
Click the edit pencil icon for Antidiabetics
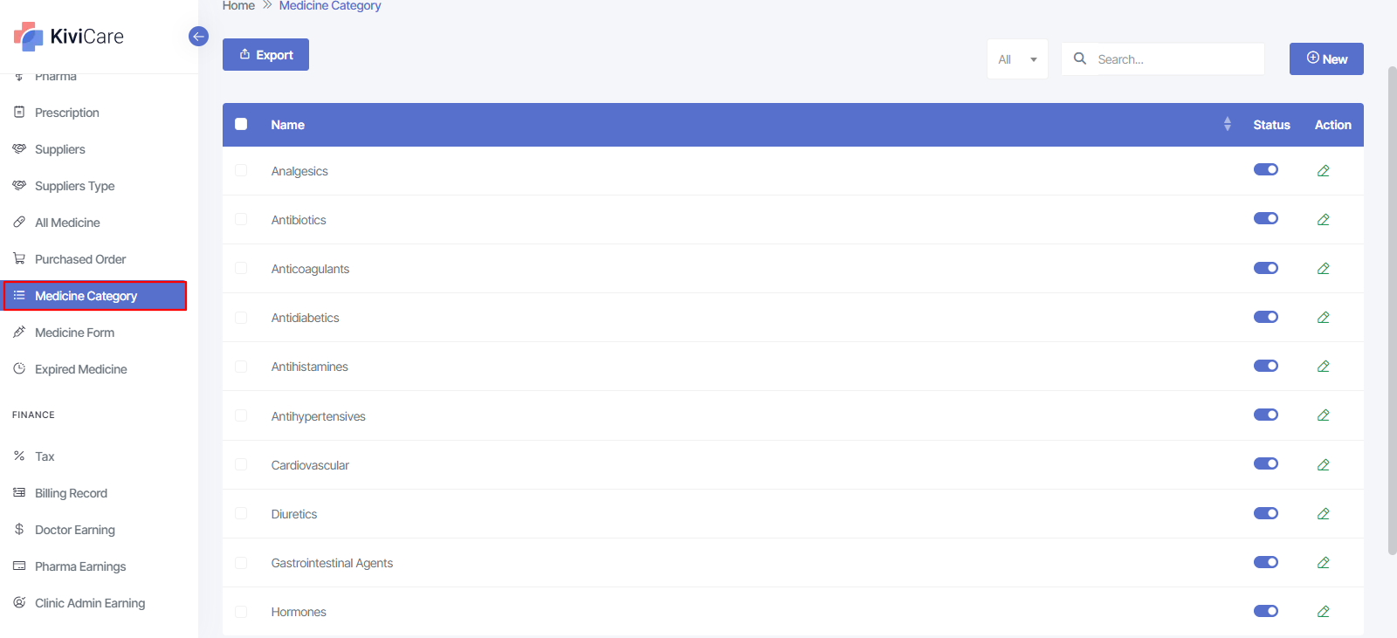(x=1323, y=318)
